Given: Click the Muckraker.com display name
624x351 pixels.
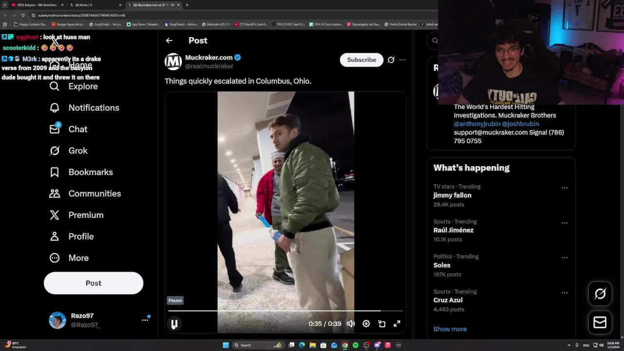Looking at the screenshot, I should click(209, 58).
